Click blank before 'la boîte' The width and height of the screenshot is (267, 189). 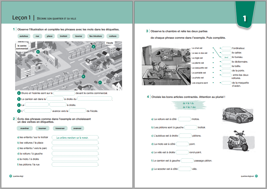227,66
